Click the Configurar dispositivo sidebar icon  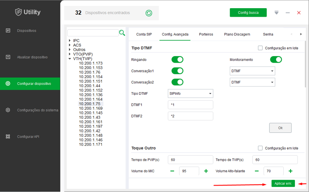(8, 84)
